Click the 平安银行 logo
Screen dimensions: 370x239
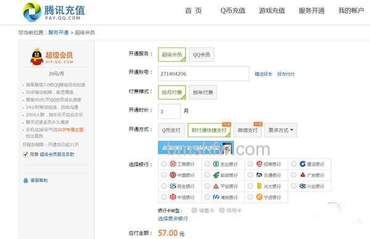click(x=216, y=186)
